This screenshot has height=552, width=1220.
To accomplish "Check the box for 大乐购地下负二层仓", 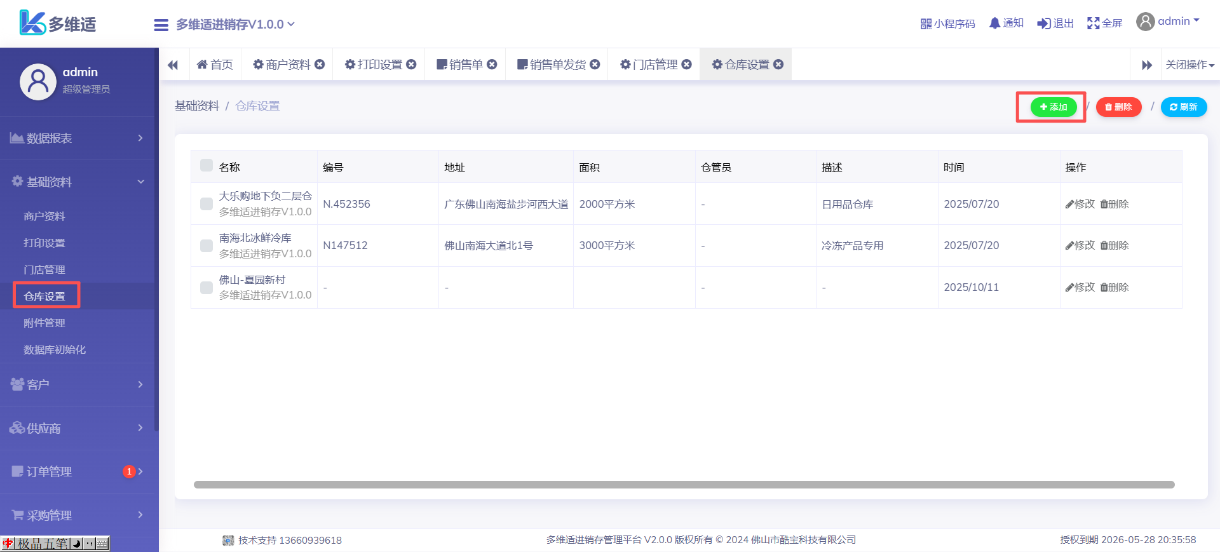I will 207,204.
